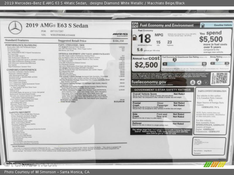This screenshot has height=175, width=234.
Task: Click the $2,500 annual fuel cost
Action: tap(146, 65)
